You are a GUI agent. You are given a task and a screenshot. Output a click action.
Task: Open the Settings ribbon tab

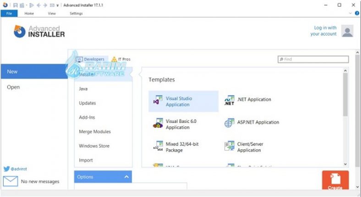(x=76, y=13)
